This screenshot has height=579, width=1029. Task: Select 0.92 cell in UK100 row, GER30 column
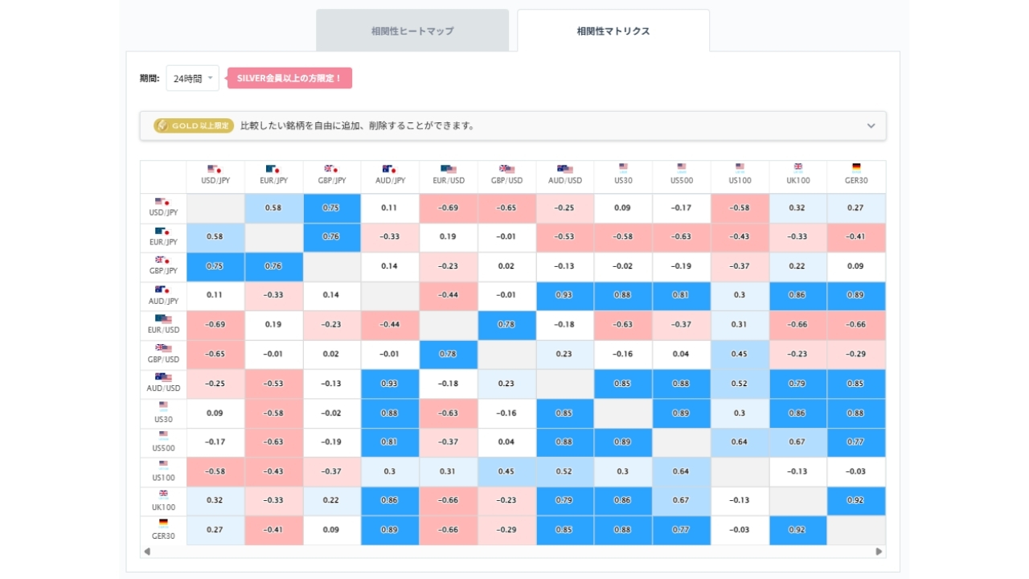(856, 500)
